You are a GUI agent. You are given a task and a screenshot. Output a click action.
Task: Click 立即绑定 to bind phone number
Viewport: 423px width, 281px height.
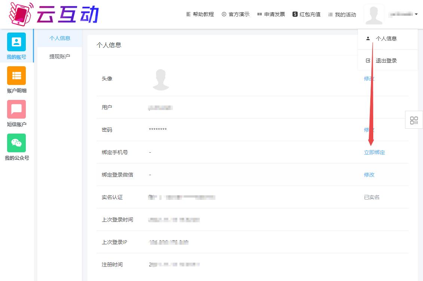[x=374, y=152]
